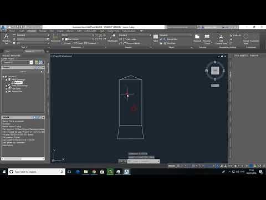Image resolution: width=266 pixels, height=200 pixels.
Task: Open the Annotate ribbon tab
Action: pos(32,31)
